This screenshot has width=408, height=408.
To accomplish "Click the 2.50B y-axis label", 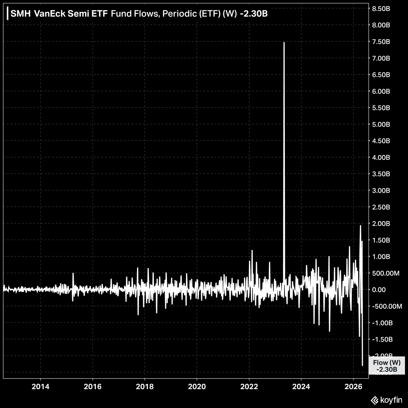I will (381, 207).
